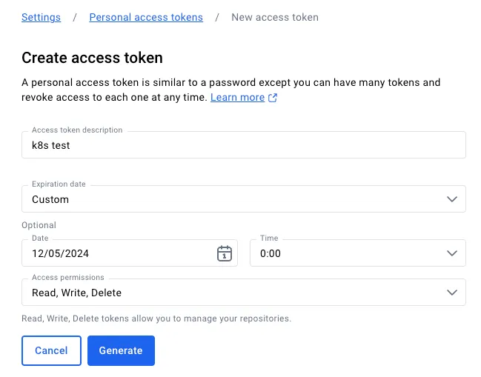Click the Create access token heading
This screenshot has height=377, width=481.
click(x=92, y=58)
